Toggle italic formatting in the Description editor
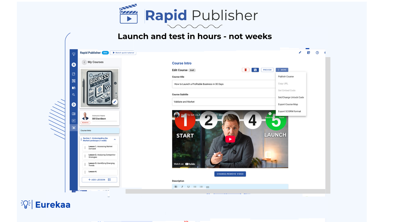The width and height of the screenshot is (395, 222). tap(182, 186)
